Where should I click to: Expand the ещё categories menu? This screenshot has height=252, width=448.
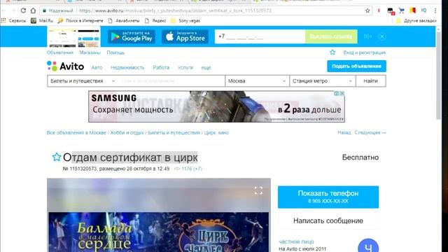206,68
